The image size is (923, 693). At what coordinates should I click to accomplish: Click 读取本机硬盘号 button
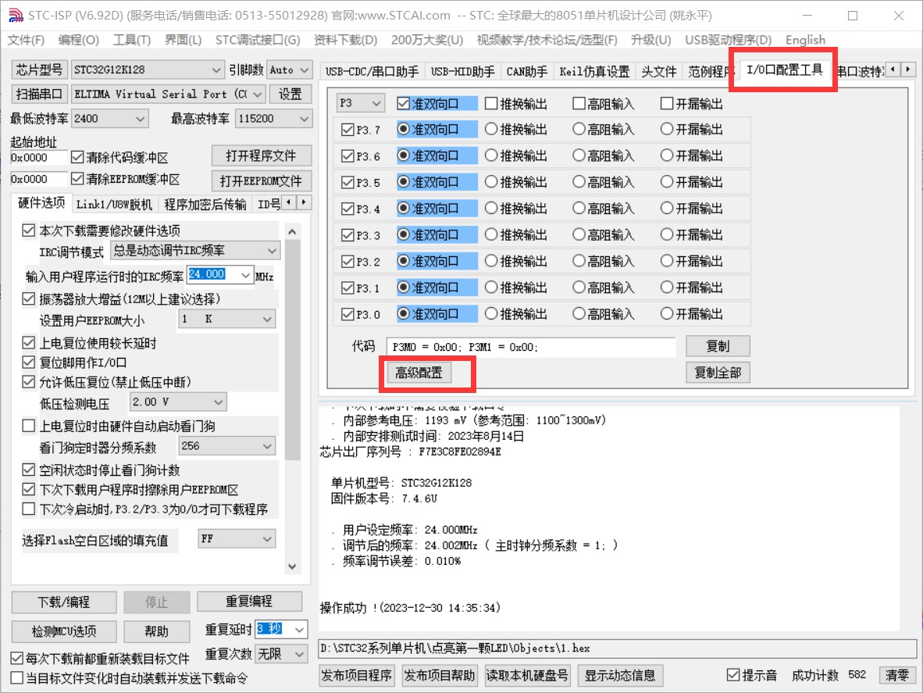(527, 675)
